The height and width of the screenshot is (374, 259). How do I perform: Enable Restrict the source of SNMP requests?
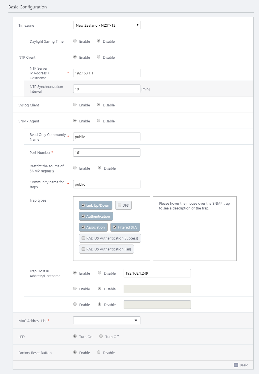point(75,168)
